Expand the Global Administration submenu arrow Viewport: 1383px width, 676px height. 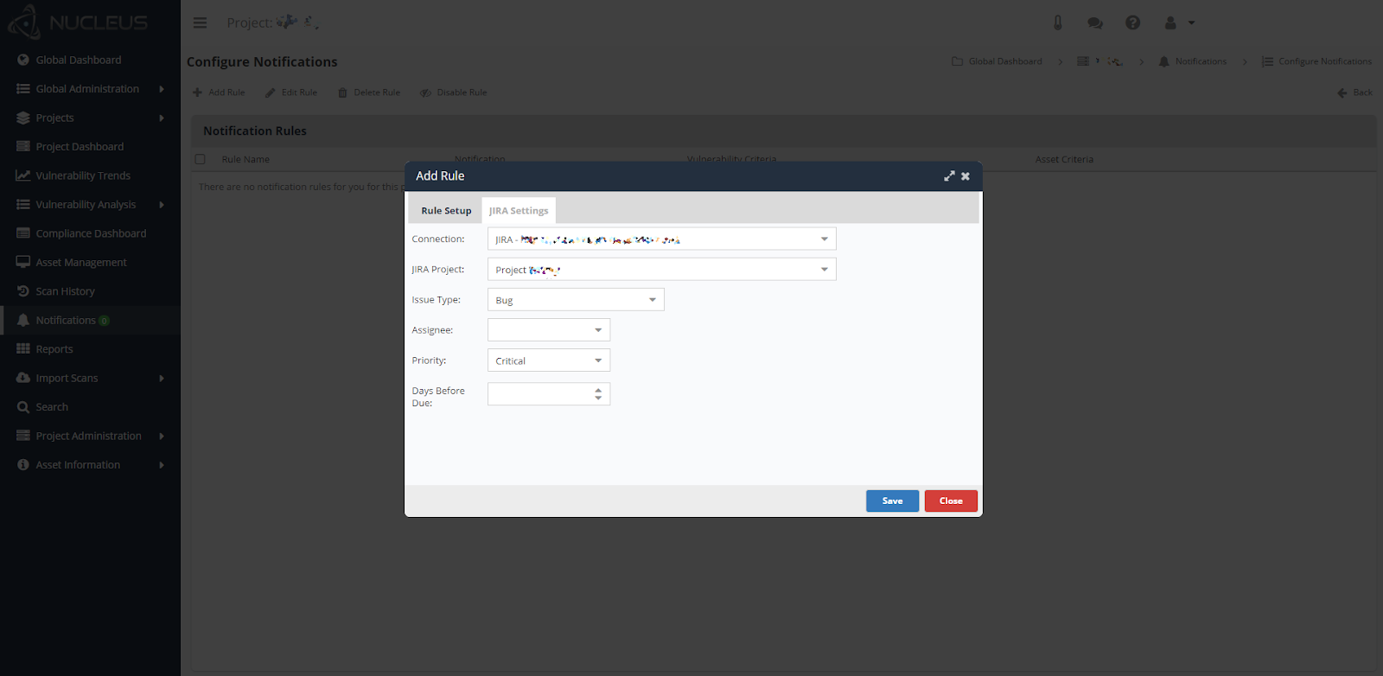[x=162, y=89]
